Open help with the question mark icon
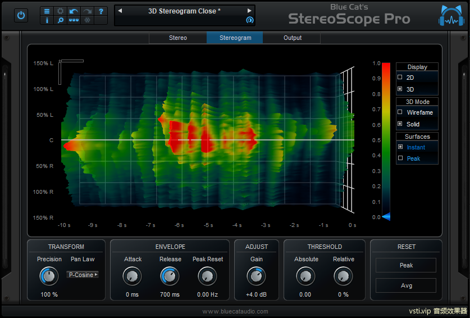Image resolution: width=470 pixels, height=318 pixels. [x=101, y=11]
